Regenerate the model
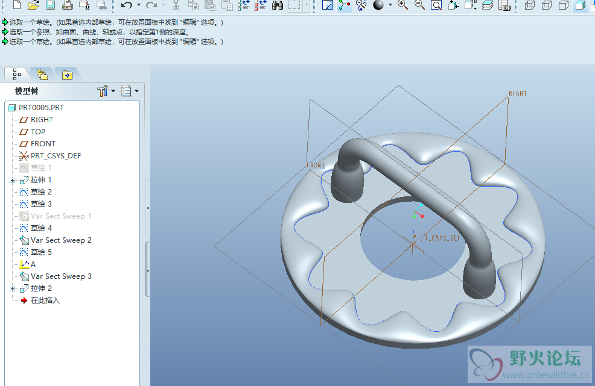Screen dimensions: 595x386 (x=244, y=5)
